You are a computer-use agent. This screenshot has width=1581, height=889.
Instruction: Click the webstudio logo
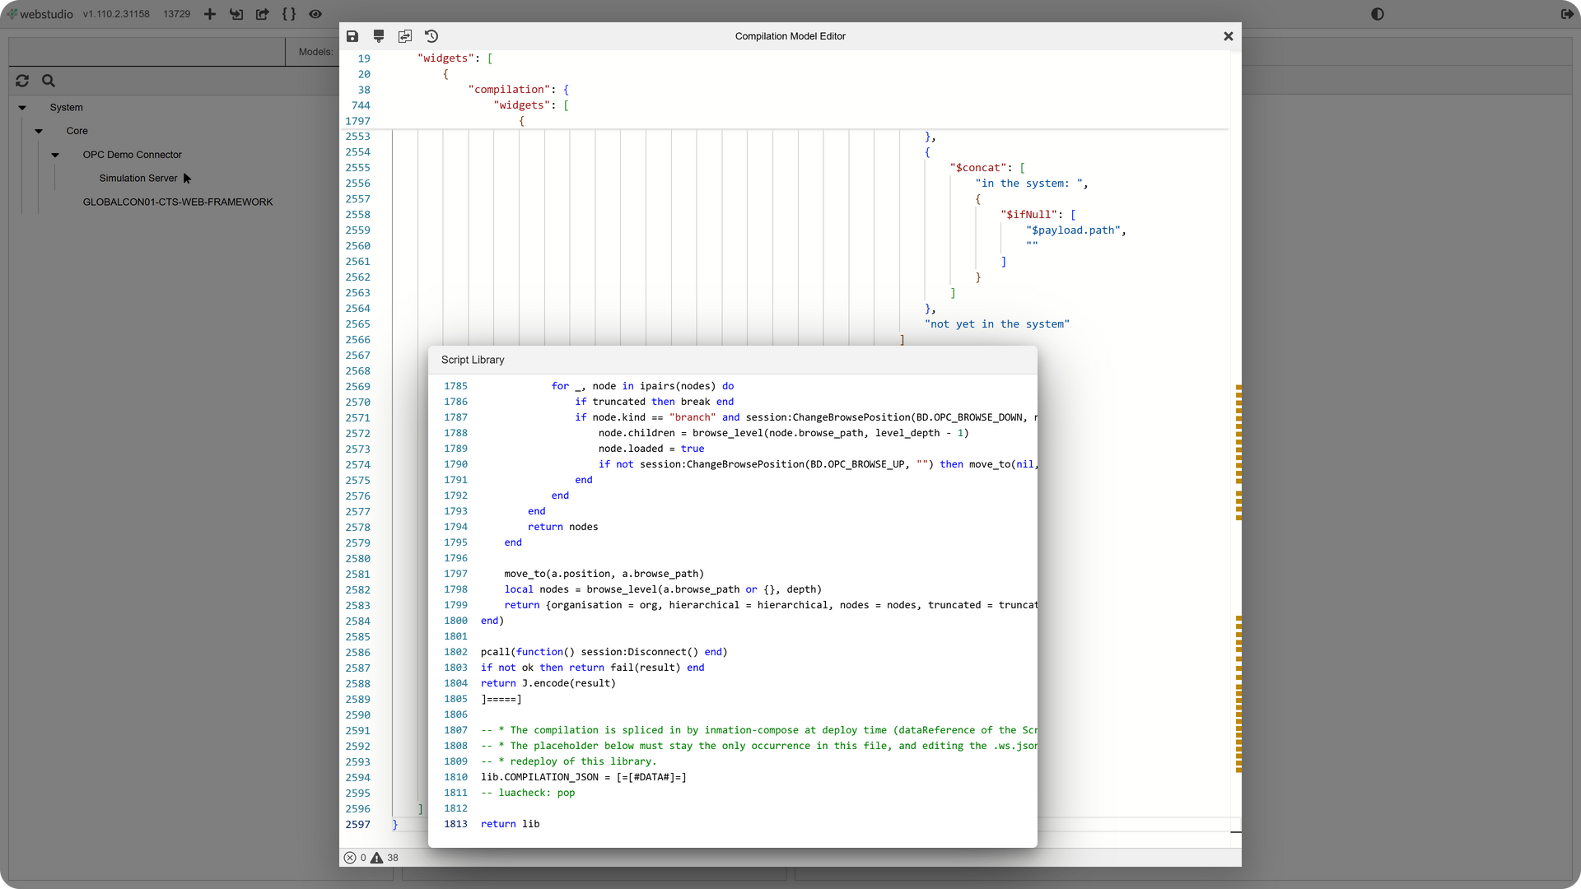[x=40, y=14]
